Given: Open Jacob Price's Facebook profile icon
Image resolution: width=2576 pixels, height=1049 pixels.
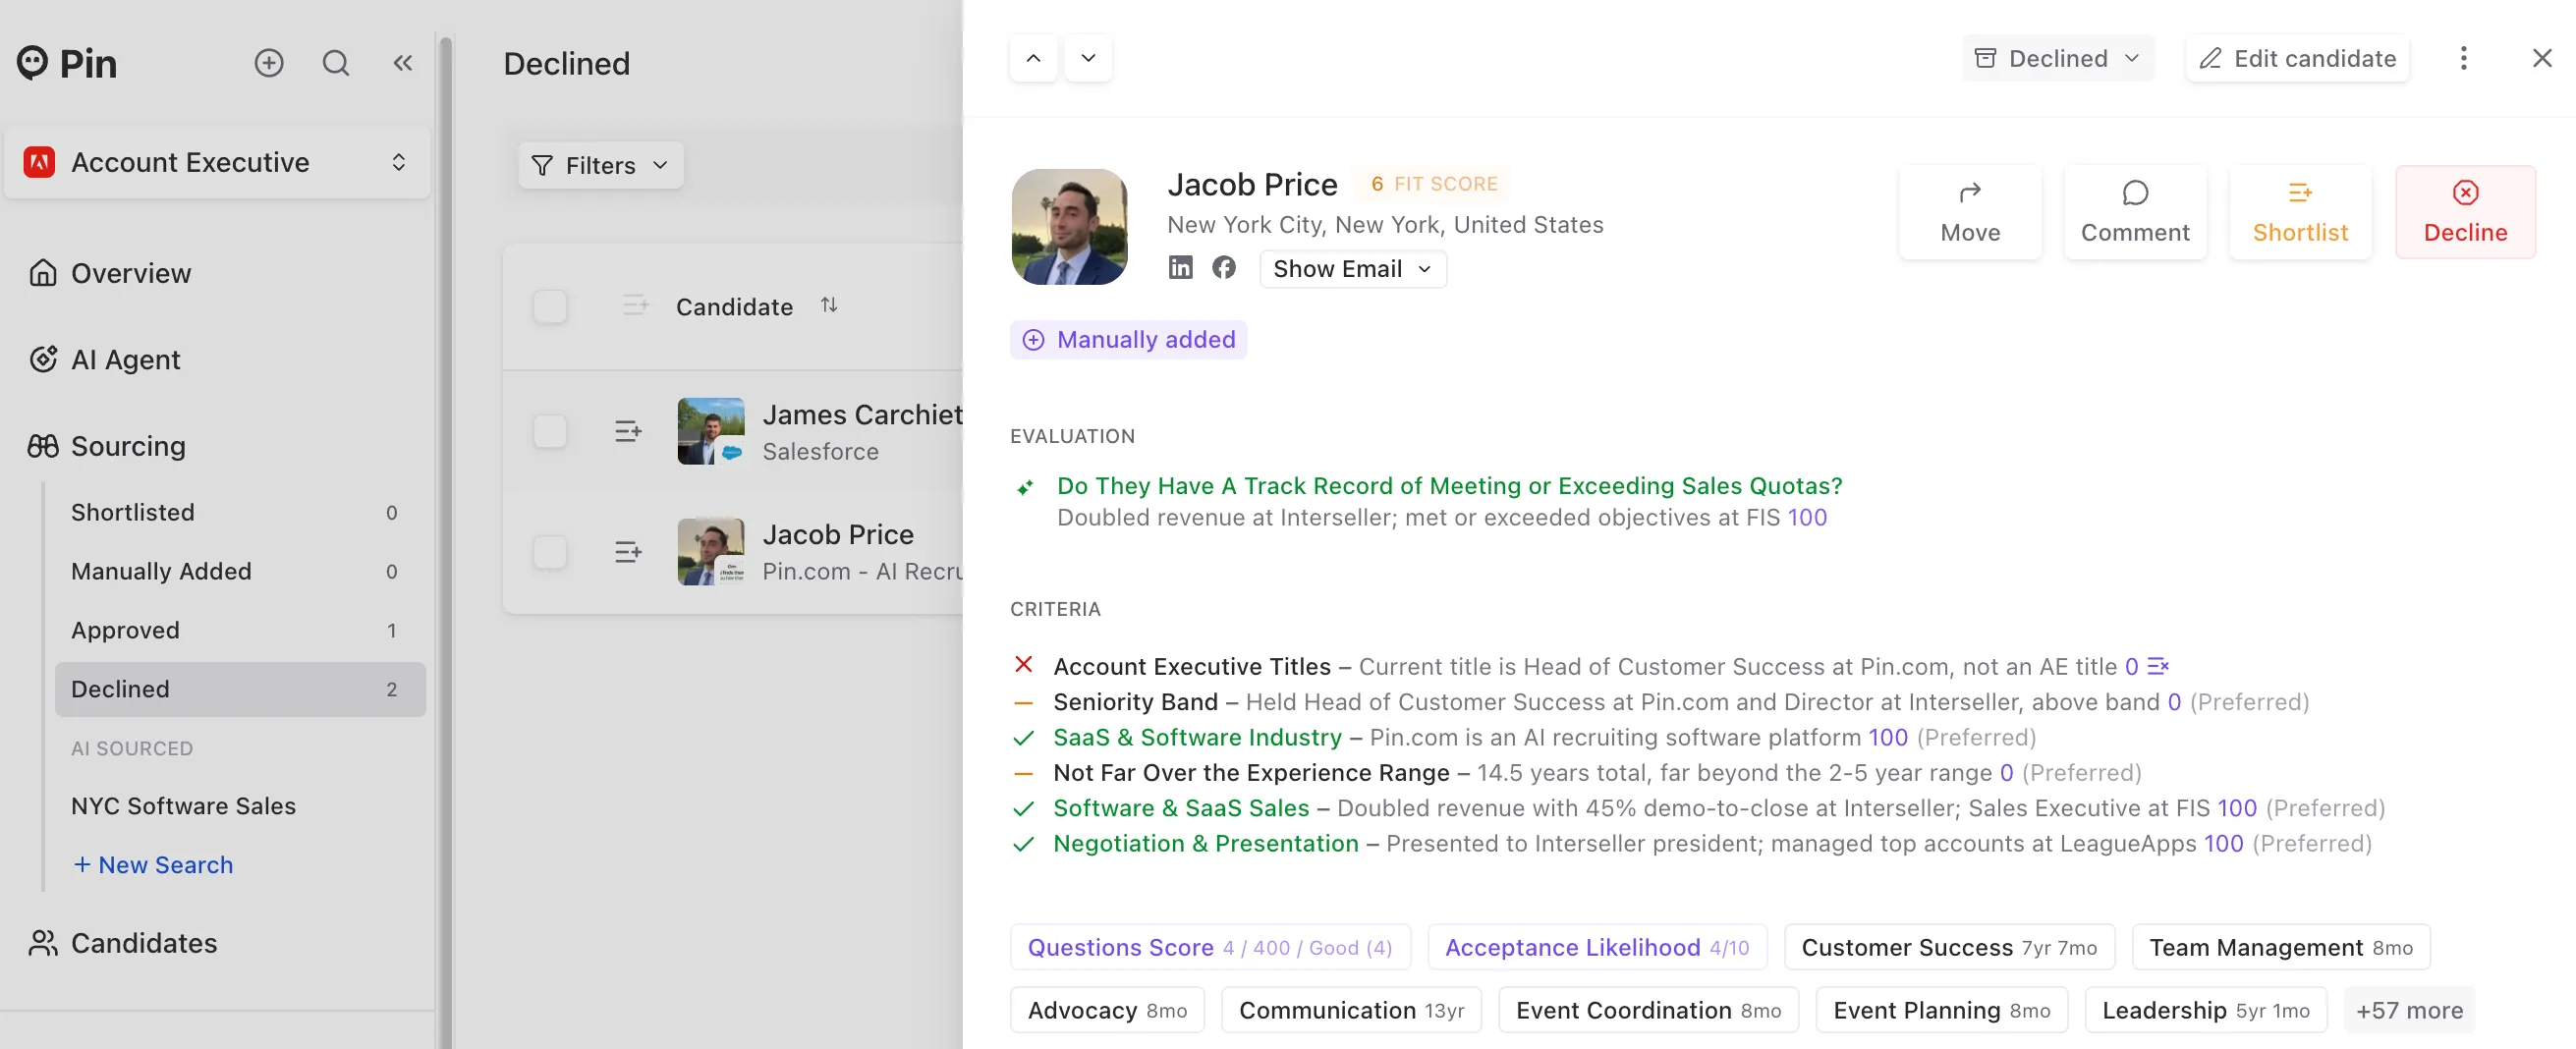Looking at the screenshot, I should (1223, 267).
